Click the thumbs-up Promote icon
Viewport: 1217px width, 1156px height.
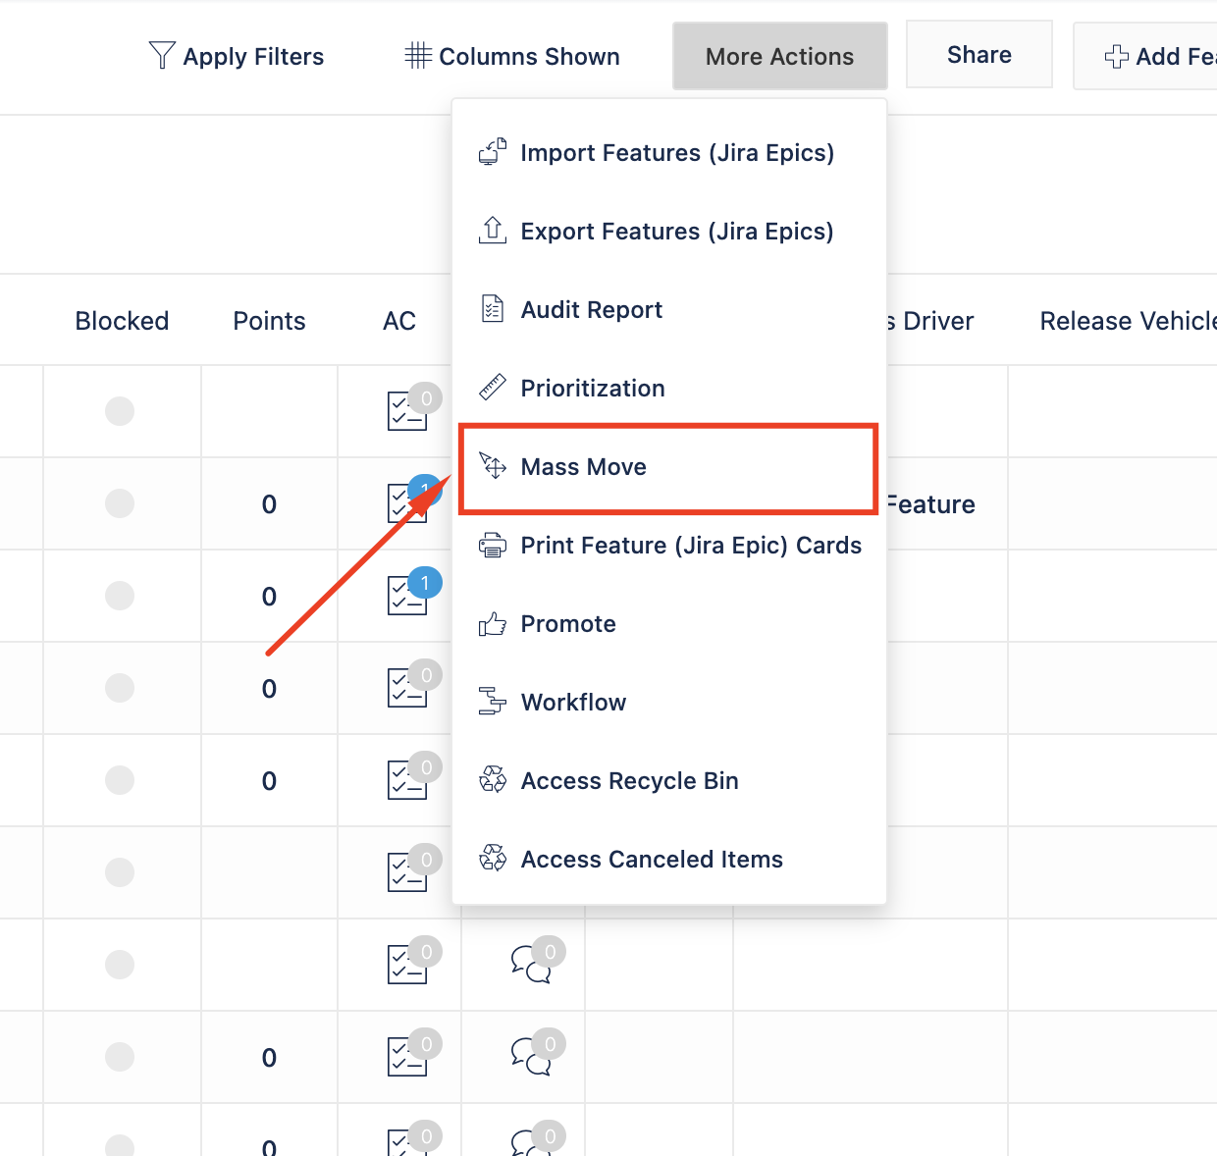[492, 623]
